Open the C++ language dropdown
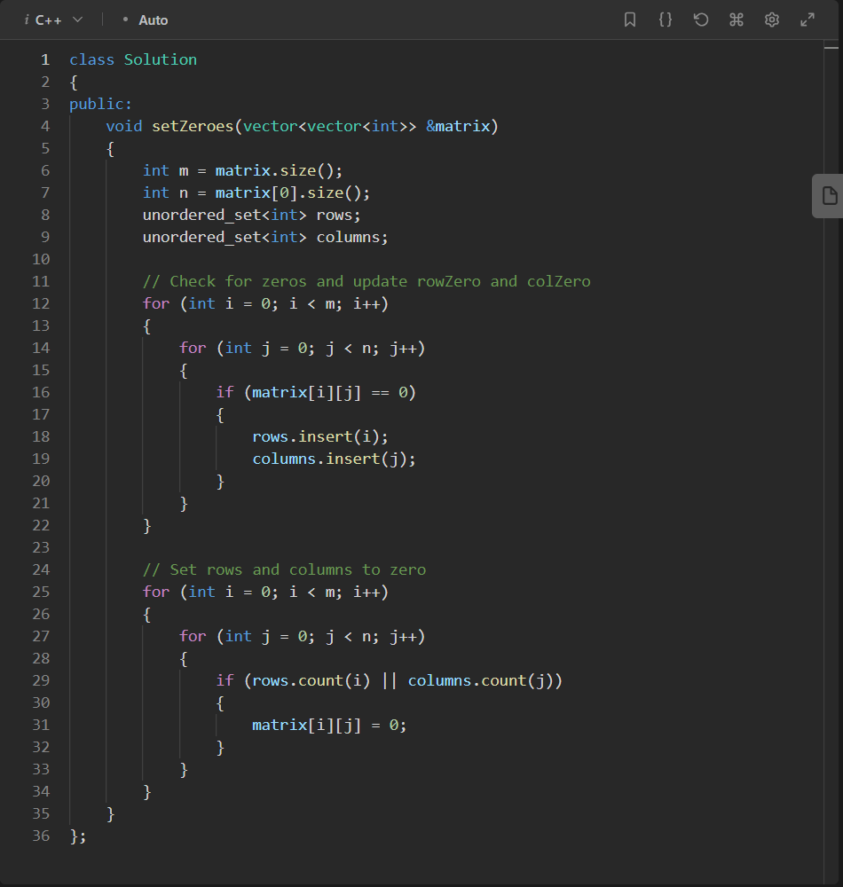Screen dimensions: 843x887 pyautogui.click(x=59, y=20)
